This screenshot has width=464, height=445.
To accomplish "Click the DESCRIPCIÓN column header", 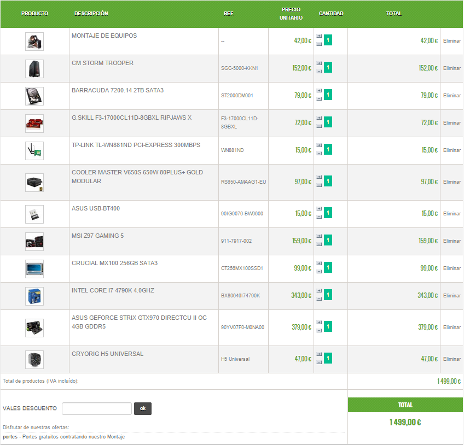I will pos(91,14).
